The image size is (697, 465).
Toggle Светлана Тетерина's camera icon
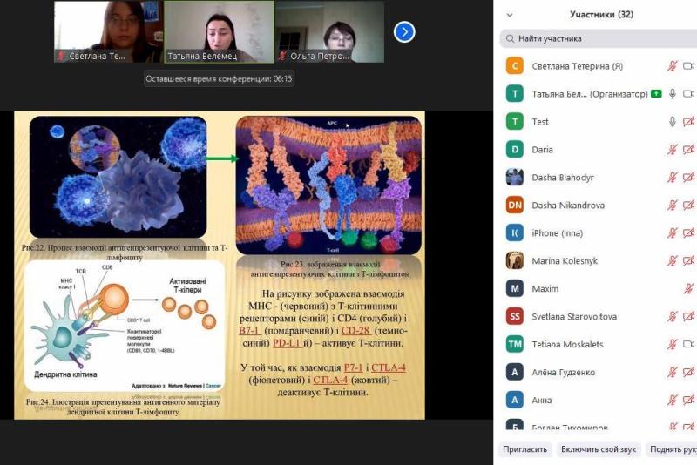(688, 66)
